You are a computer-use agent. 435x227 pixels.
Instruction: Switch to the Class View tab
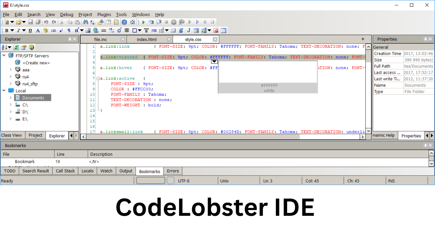point(12,135)
